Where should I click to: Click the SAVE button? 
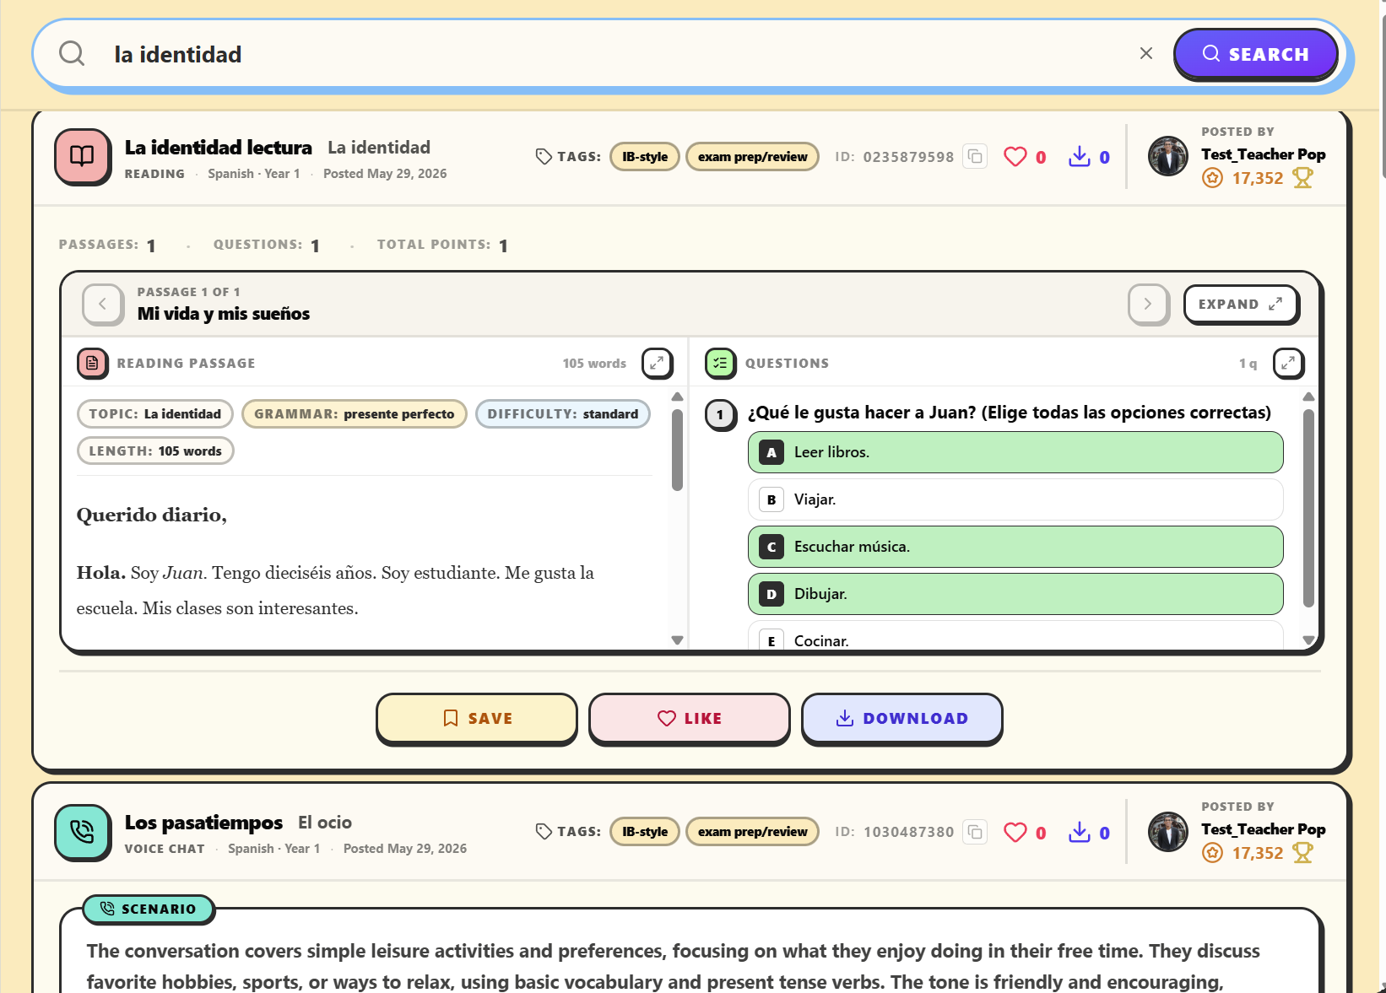click(476, 719)
